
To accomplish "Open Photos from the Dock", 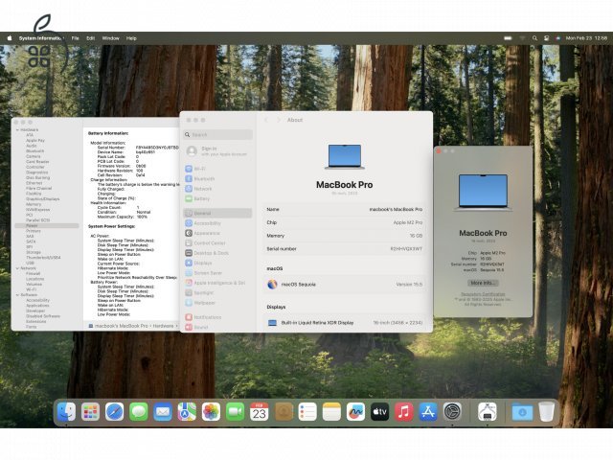I will click(211, 412).
